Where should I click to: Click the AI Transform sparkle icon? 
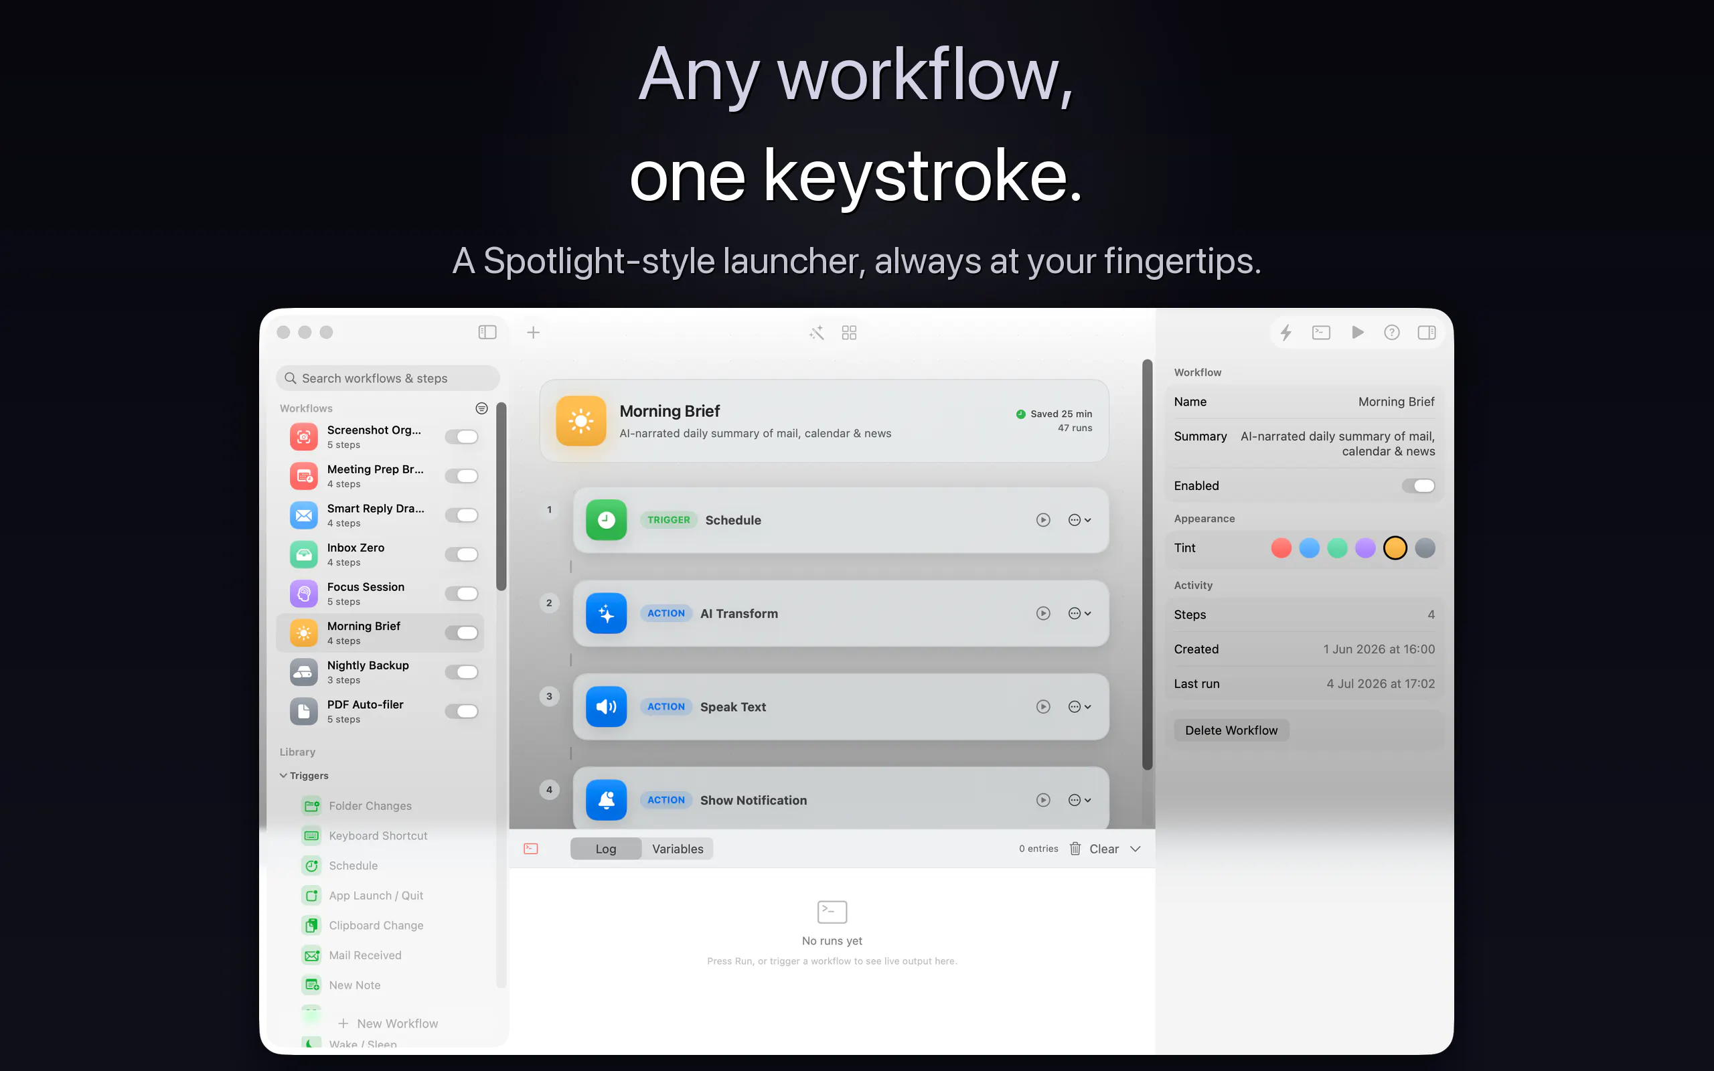point(607,613)
